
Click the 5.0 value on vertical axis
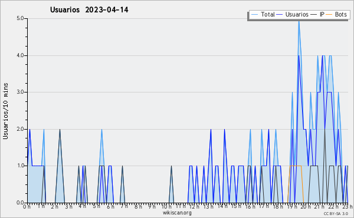[20, 18]
